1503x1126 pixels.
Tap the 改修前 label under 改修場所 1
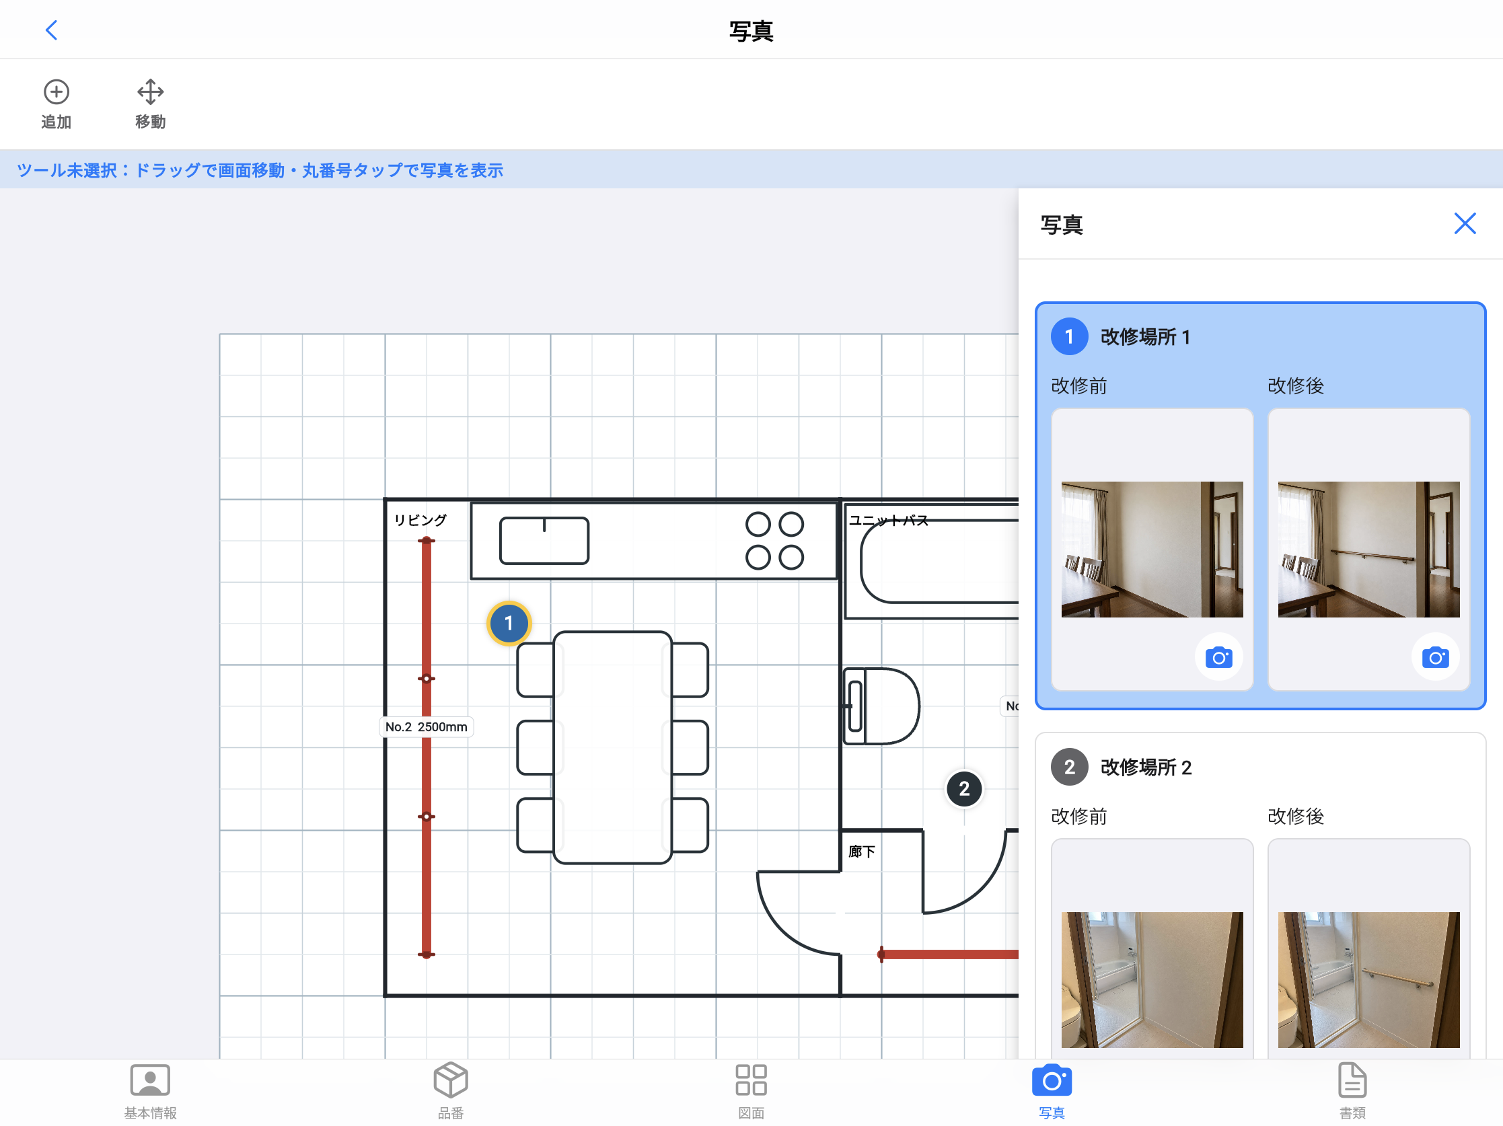point(1078,385)
